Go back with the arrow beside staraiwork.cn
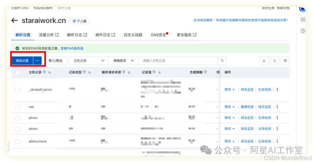Image resolution: width=313 pixels, height=163 pixels. (14, 20)
